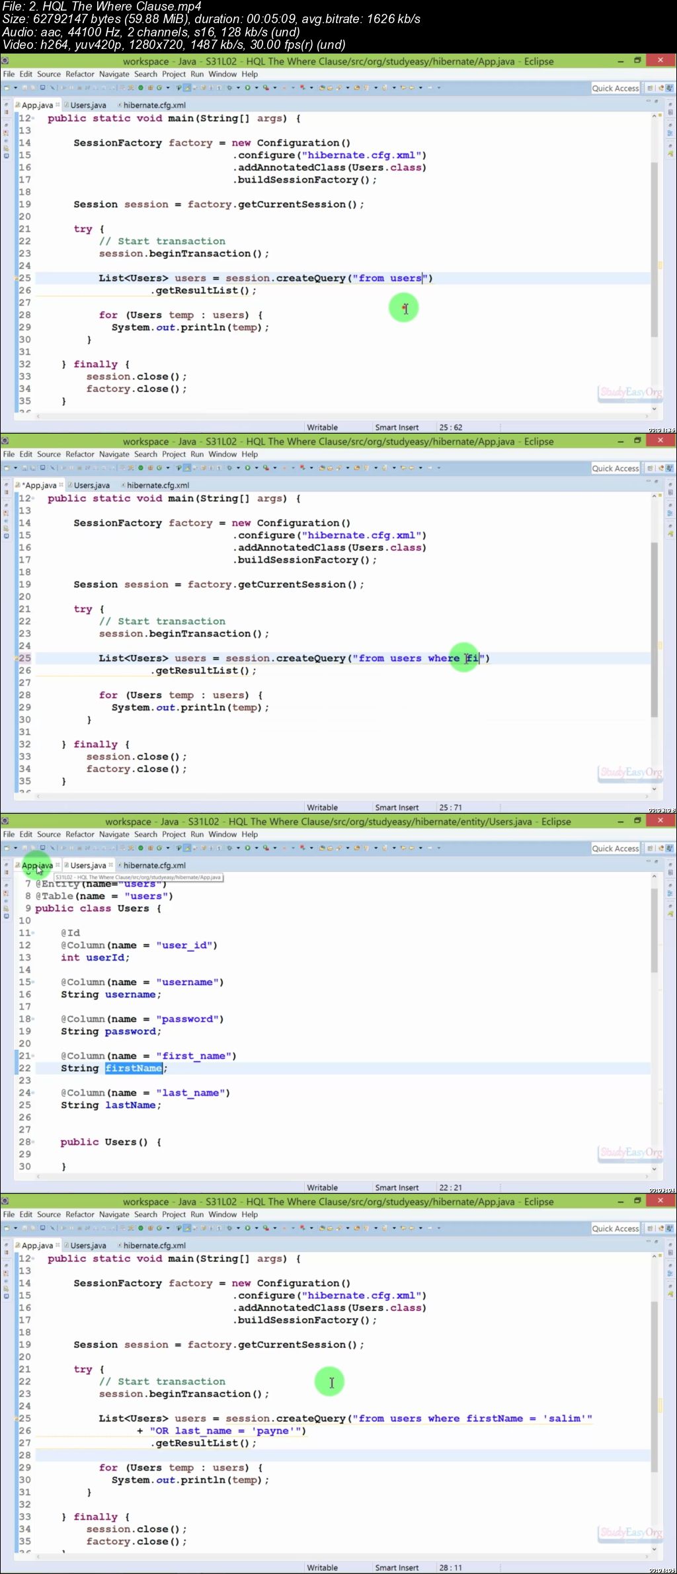
Task: Click the Run button in the 25 : 62 frame toolbar
Action: [x=247, y=87]
